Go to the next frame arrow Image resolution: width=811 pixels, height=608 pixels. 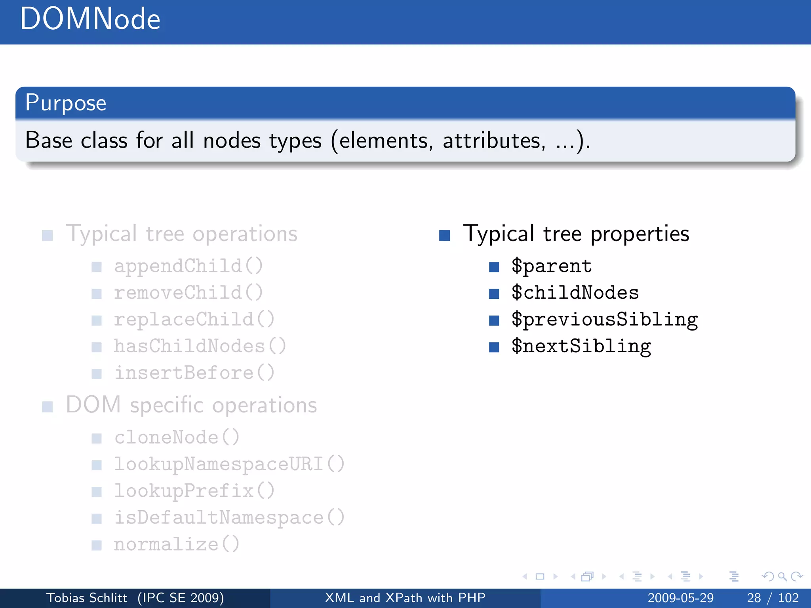[x=604, y=577]
